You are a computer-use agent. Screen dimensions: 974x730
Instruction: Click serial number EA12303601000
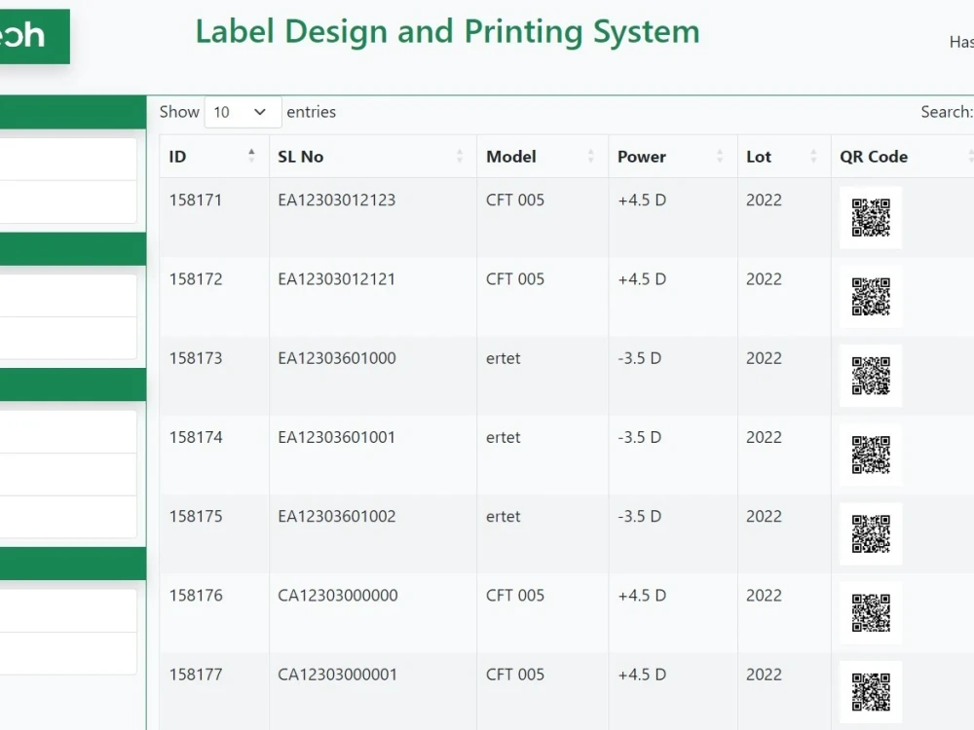[x=337, y=358]
